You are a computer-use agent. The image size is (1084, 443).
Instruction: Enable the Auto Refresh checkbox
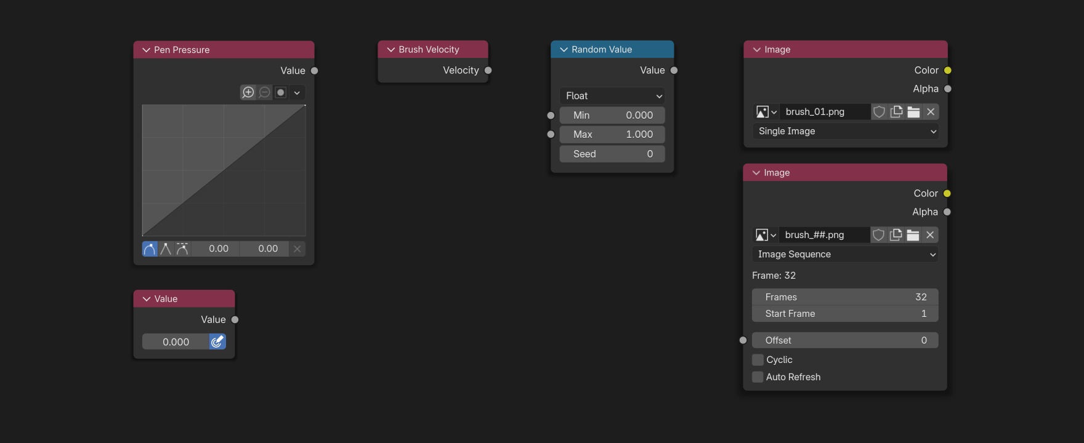point(758,377)
